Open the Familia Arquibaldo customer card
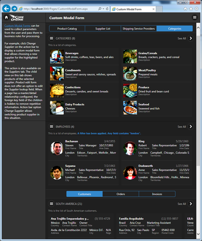The height and width of the screenshot is (241, 202). 149,226
